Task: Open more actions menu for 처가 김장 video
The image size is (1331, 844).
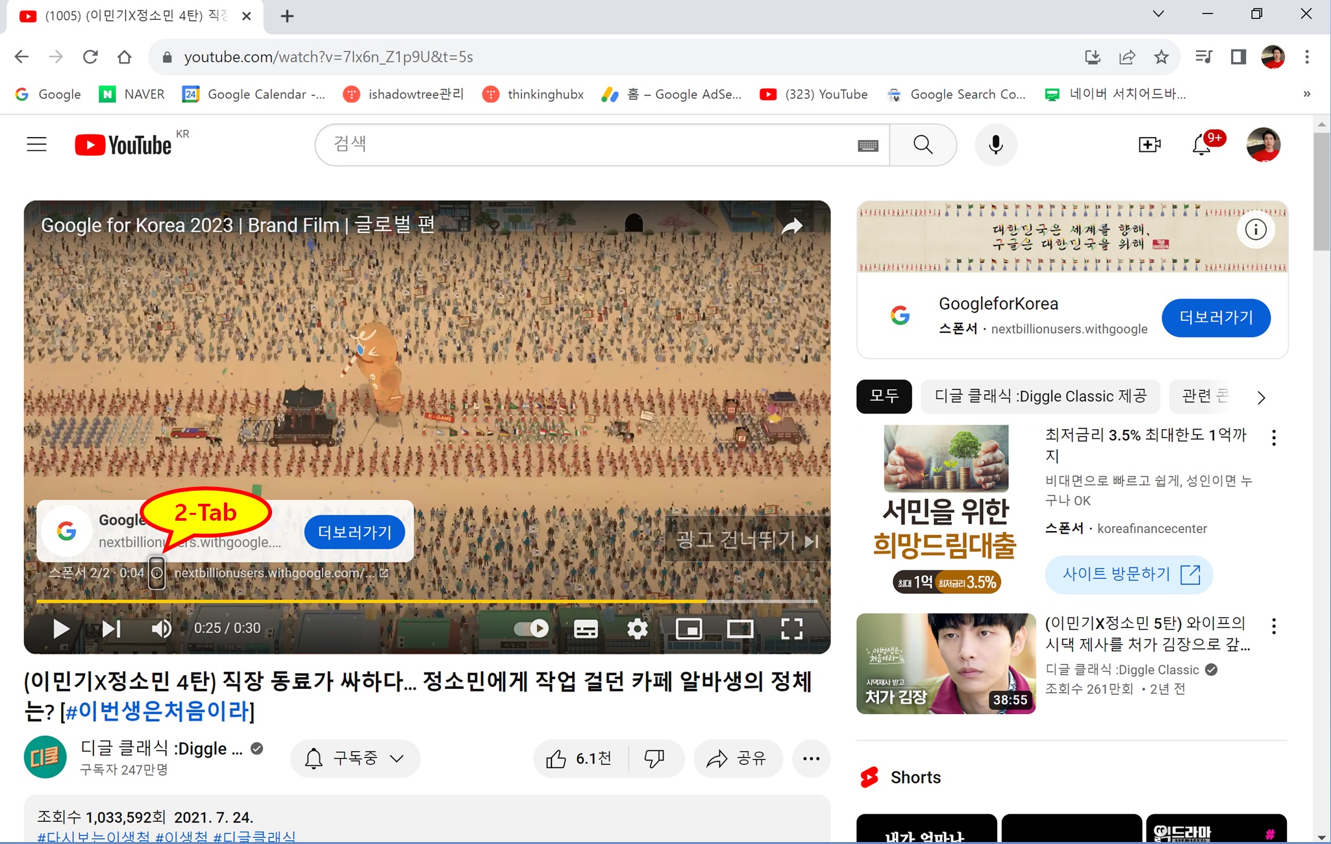Action: click(1274, 627)
